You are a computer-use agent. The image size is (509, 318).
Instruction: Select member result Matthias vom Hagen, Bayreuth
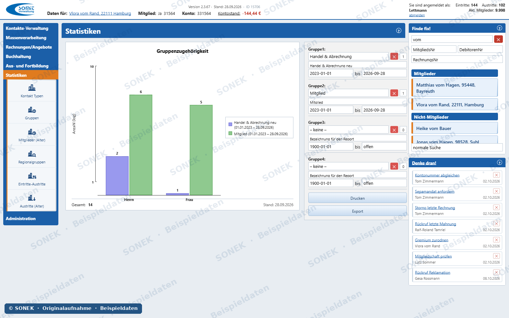(455, 88)
